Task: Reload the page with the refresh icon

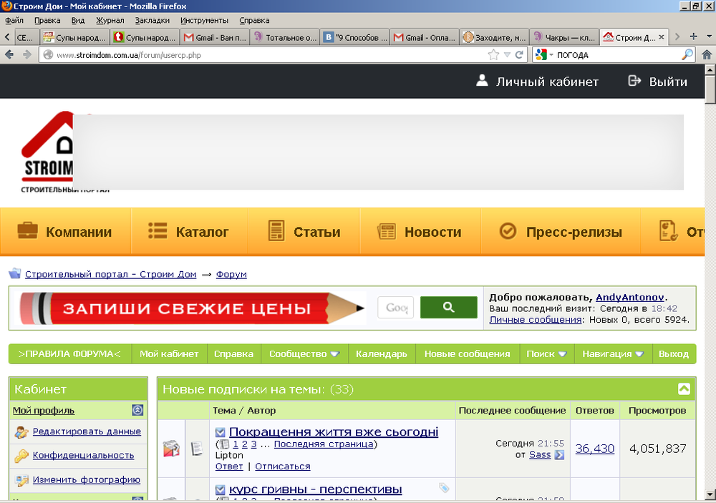Action: pos(519,55)
